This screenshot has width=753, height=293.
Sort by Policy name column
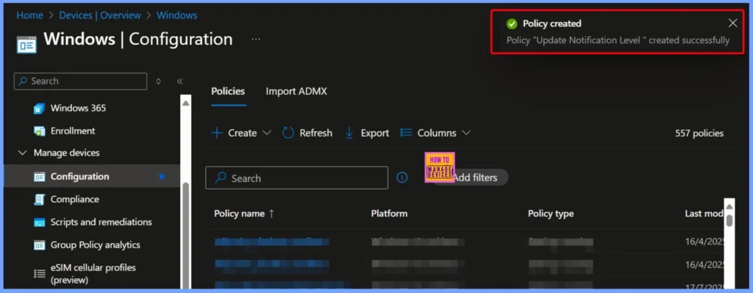pyautogui.click(x=244, y=214)
